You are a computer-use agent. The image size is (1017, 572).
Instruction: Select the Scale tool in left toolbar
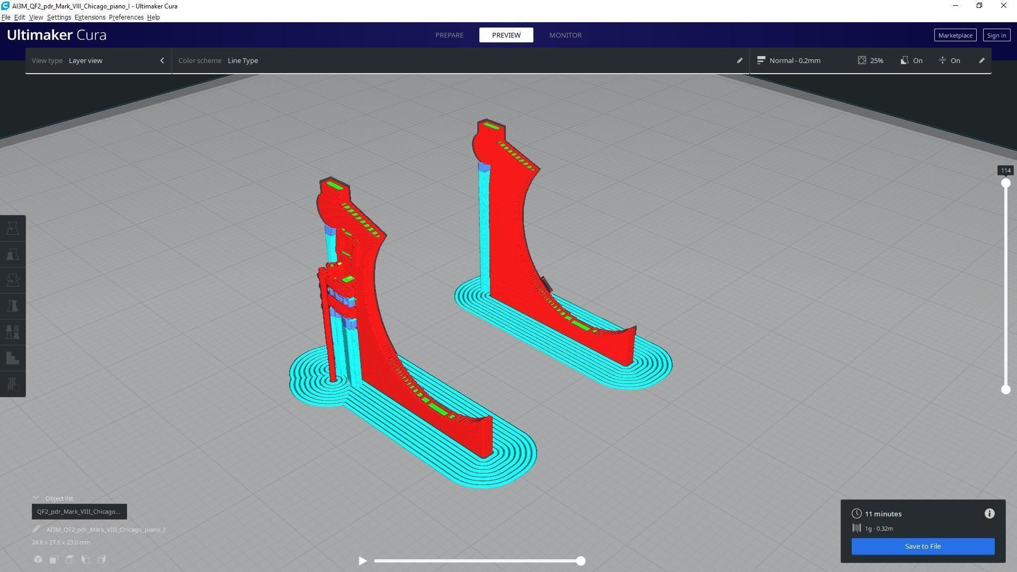pyautogui.click(x=13, y=254)
